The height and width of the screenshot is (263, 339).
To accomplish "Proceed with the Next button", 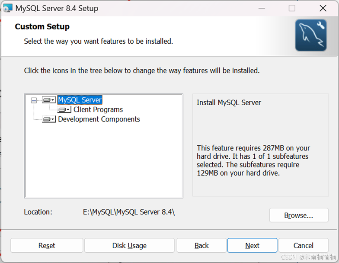I will pos(253,246).
